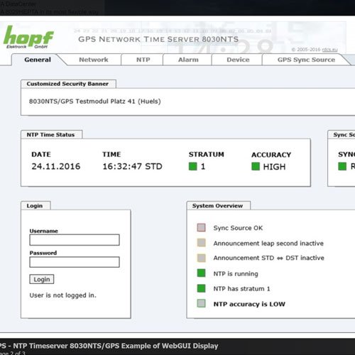
Task: Click the NTP is running green indicator
Action: (201, 273)
